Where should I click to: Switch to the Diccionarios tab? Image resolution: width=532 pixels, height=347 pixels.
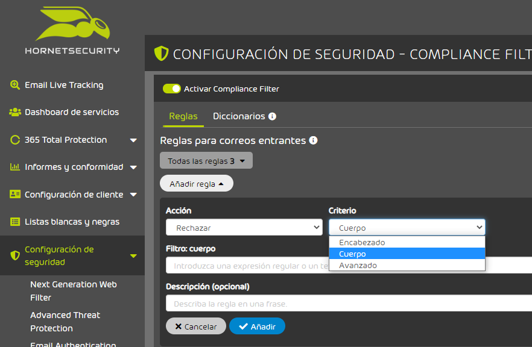pyautogui.click(x=239, y=116)
